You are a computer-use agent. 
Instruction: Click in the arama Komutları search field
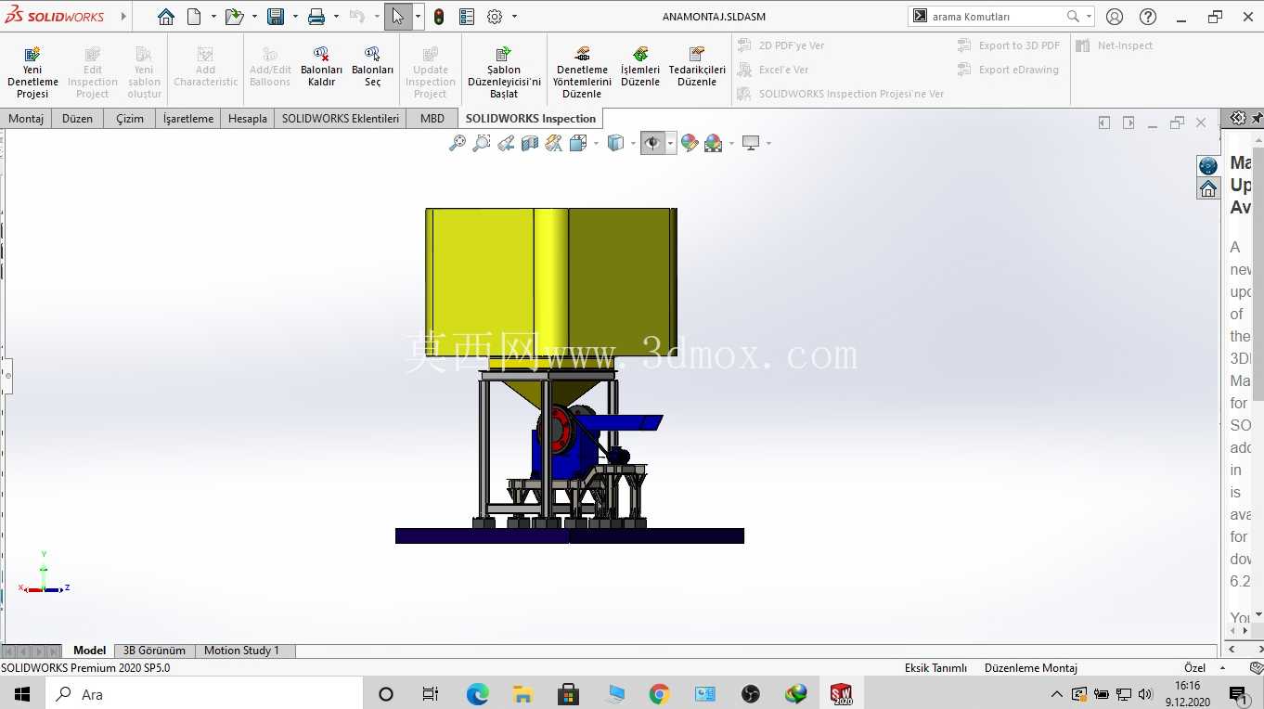click(x=997, y=17)
